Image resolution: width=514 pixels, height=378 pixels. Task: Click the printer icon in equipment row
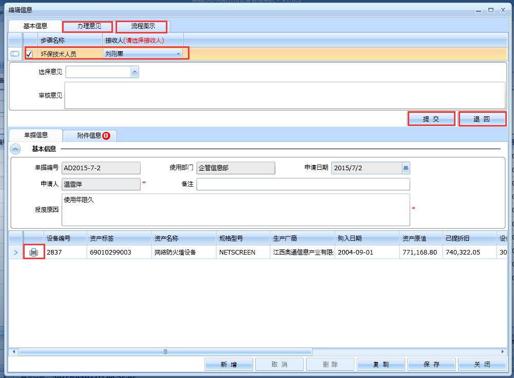point(34,253)
